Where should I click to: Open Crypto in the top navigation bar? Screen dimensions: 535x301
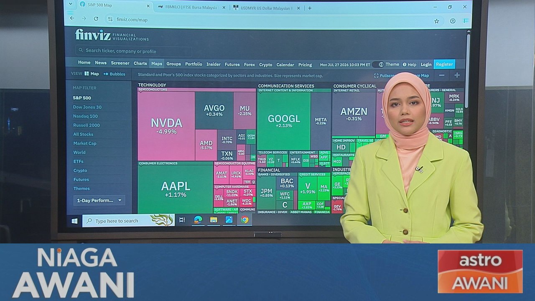(x=265, y=65)
